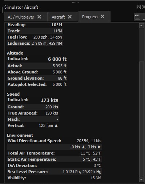Click Indicated speed 173 kts
The image size is (145, 184).
49,100
